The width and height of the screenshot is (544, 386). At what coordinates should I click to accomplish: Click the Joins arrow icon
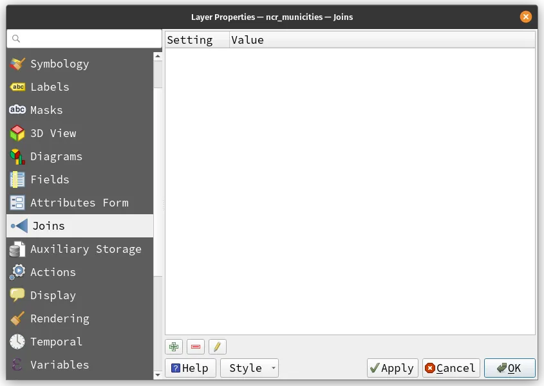tap(18, 225)
